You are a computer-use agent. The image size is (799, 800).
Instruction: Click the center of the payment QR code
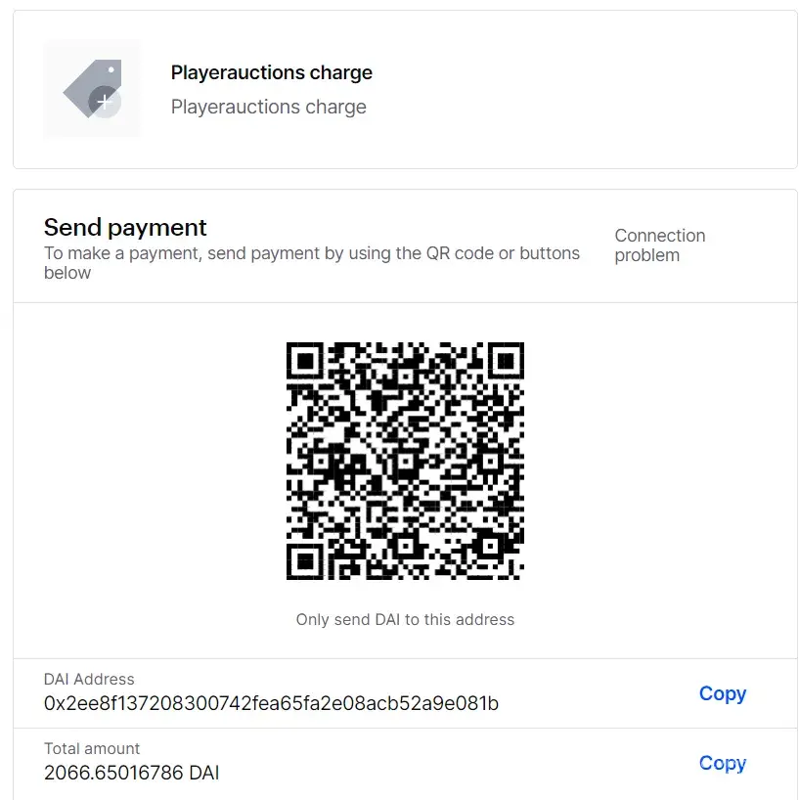click(x=405, y=461)
